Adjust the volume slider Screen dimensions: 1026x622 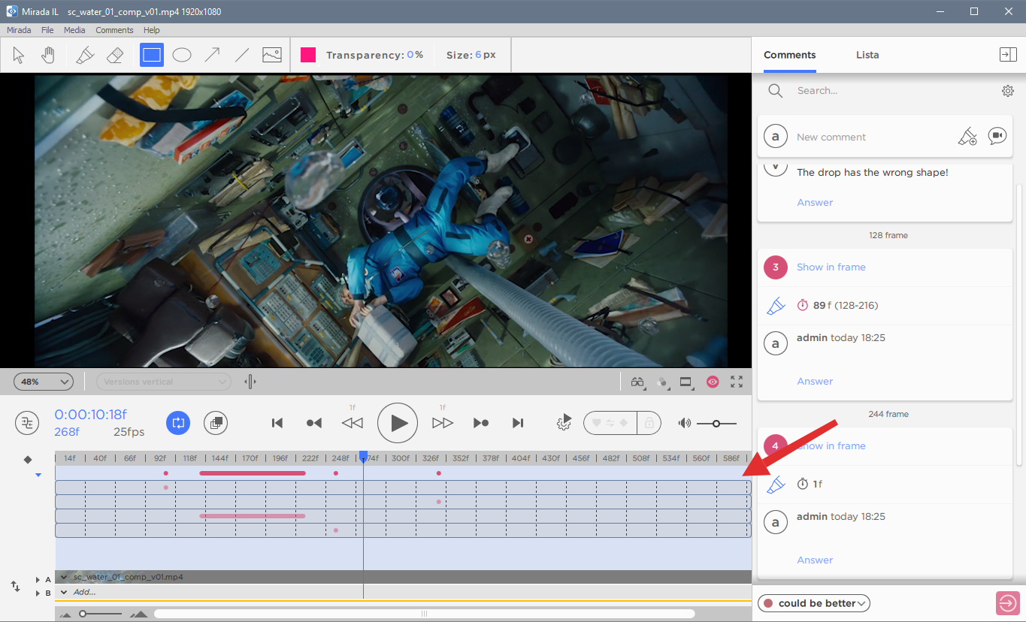[716, 424]
